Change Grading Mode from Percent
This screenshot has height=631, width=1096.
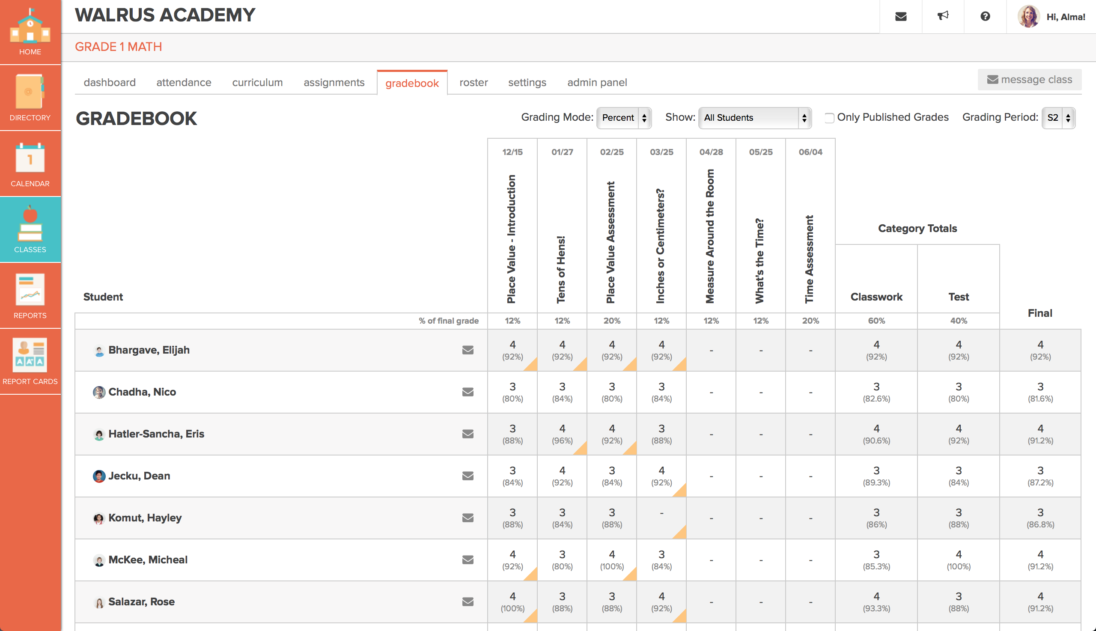click(x=624, y=117)
